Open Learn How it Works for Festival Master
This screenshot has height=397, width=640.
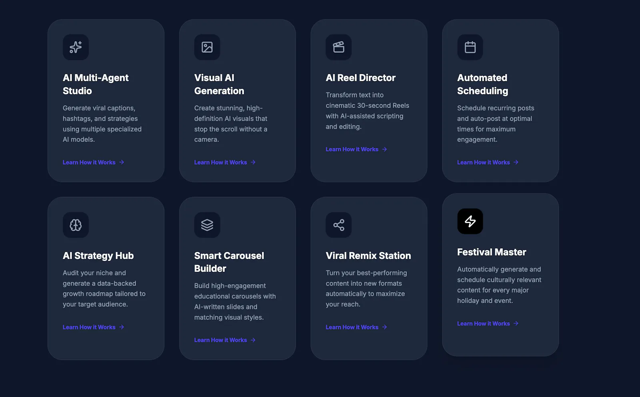coord(488,323)
